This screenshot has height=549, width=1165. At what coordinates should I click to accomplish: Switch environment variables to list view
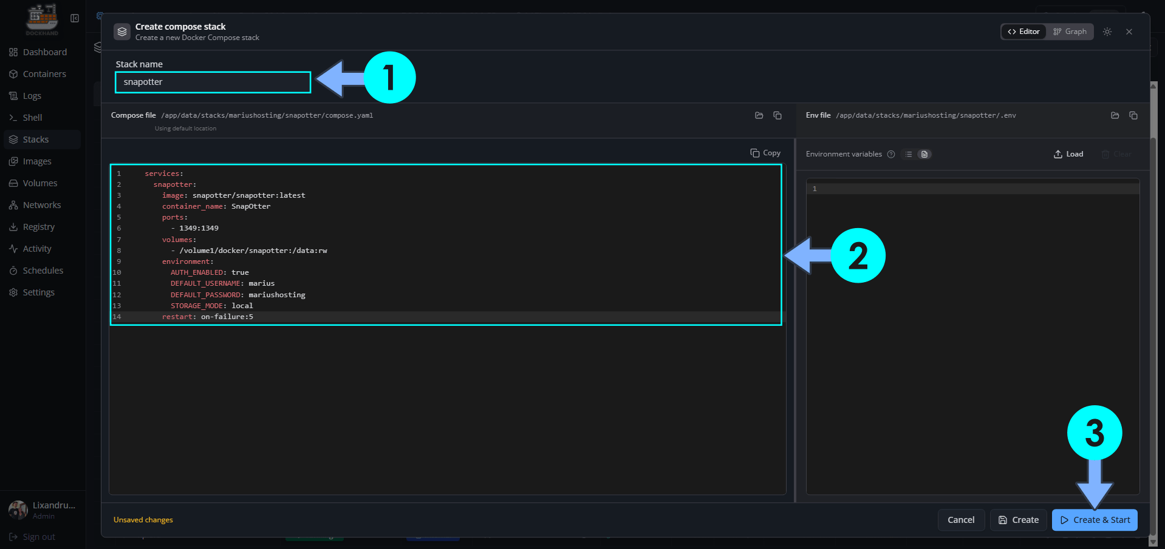tap(909, 154)
